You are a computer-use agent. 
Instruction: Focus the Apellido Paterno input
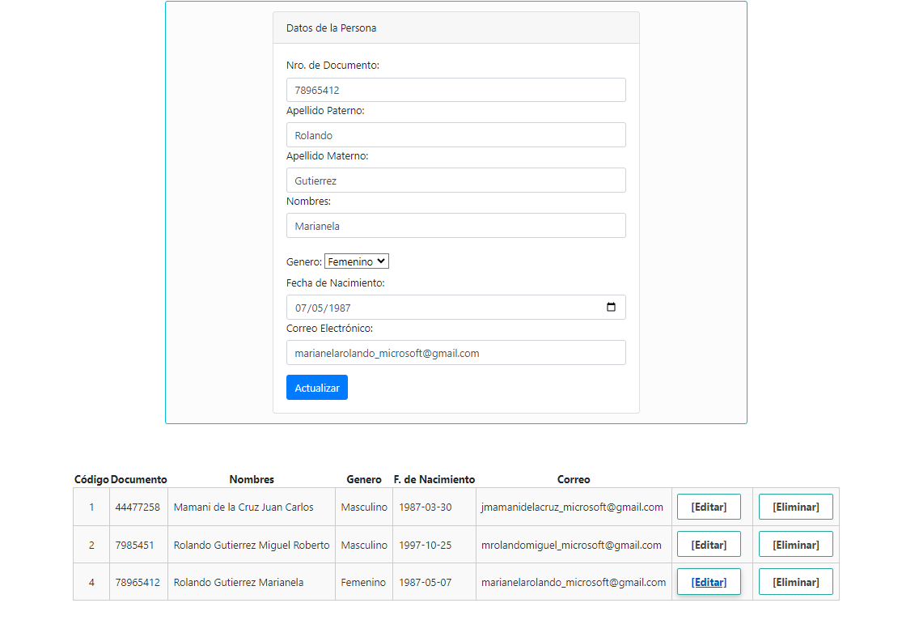tap(455, 135)
